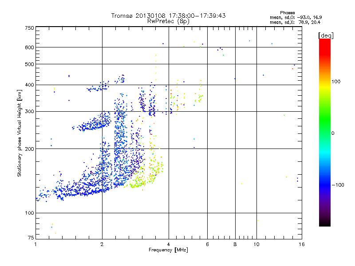Click the y-axis label '600'
This screenshot has width=355, height=266.
coord(29,47)
